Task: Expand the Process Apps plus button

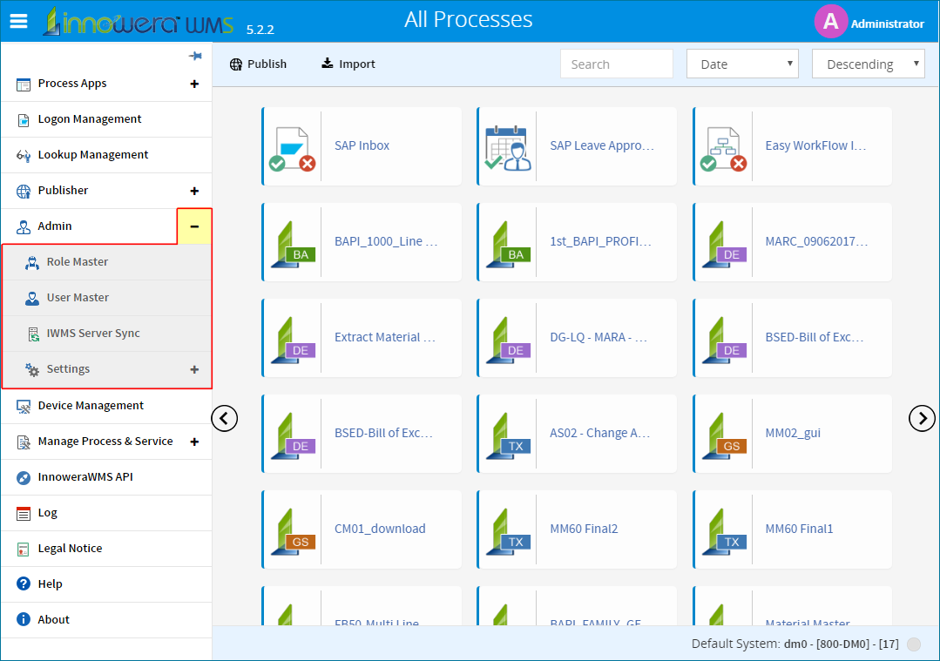Action: point(194,84)
